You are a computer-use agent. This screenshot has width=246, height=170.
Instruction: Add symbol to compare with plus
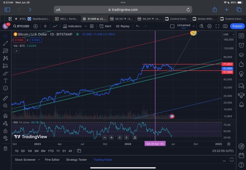click(36, 26)
